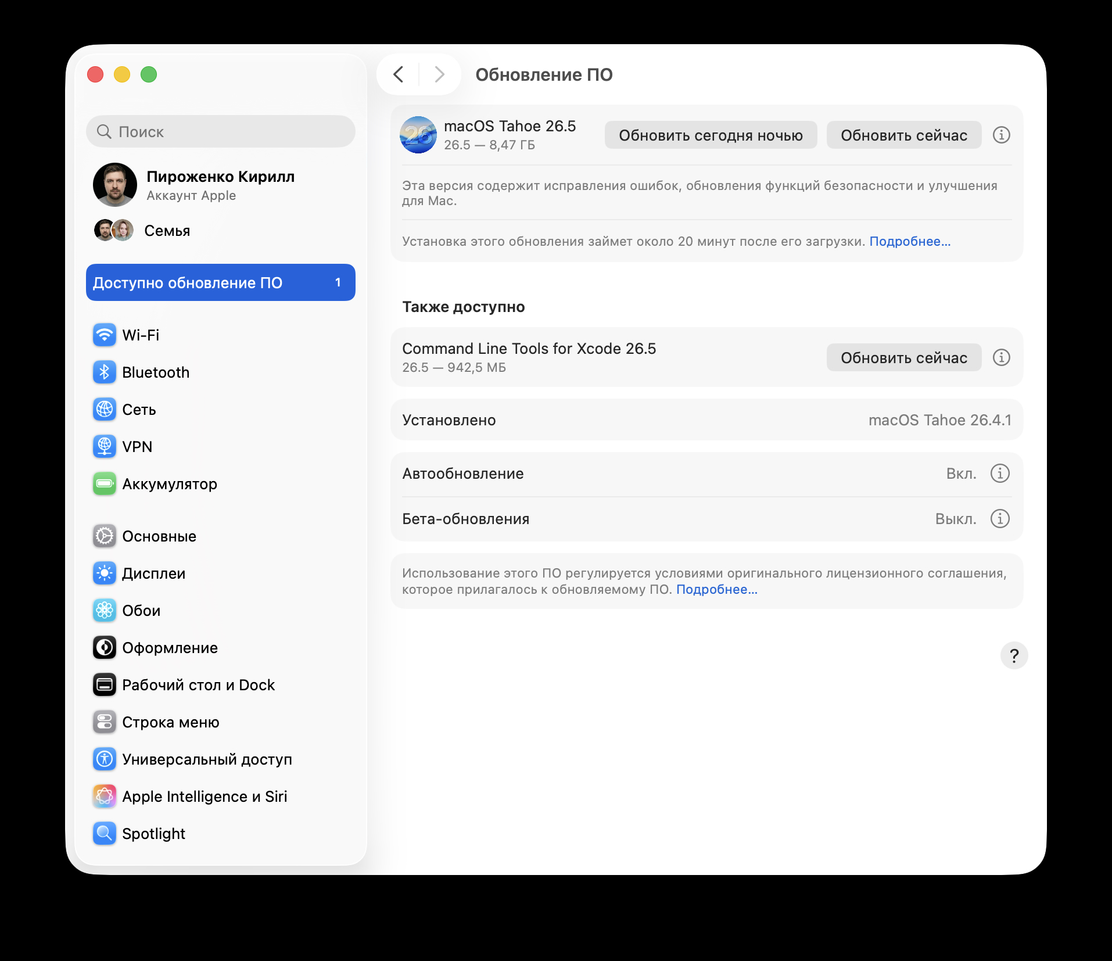Open Подробнее link about installation time
The image size is (1112, 961).
click(910, 241)
